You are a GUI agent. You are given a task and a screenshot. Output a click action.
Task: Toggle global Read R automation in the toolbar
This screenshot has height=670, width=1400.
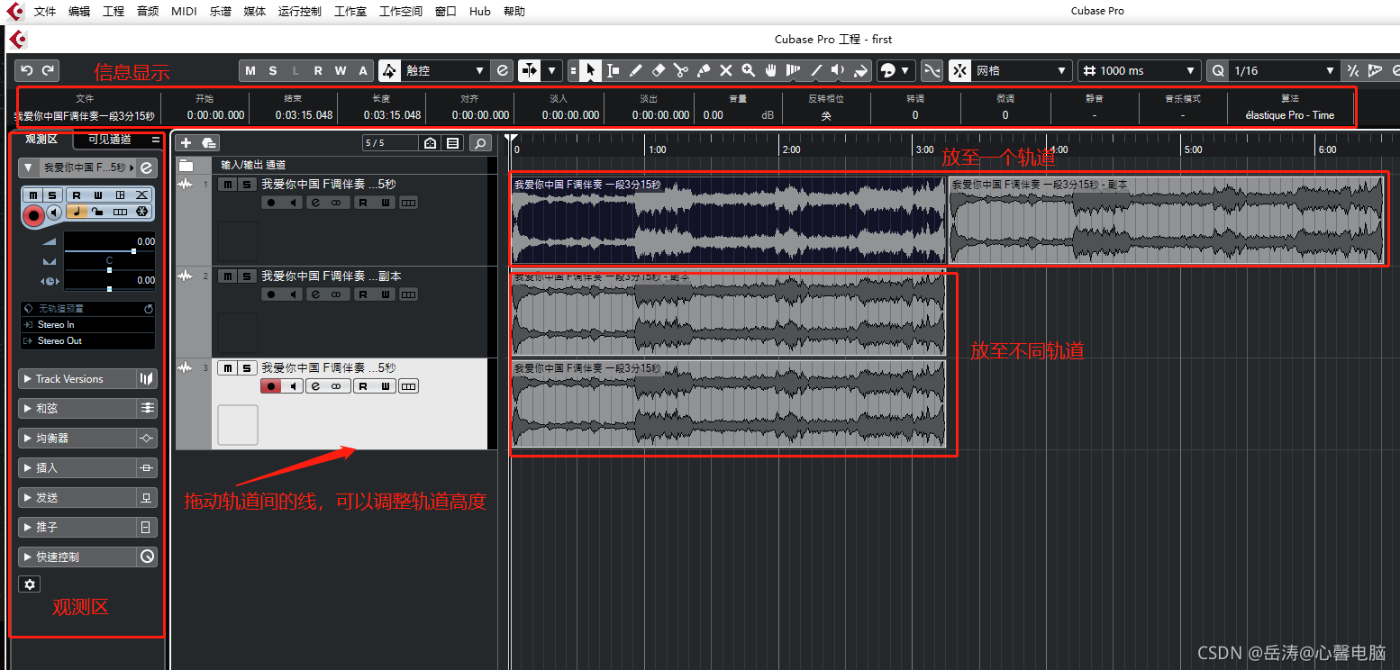(317, 70)
